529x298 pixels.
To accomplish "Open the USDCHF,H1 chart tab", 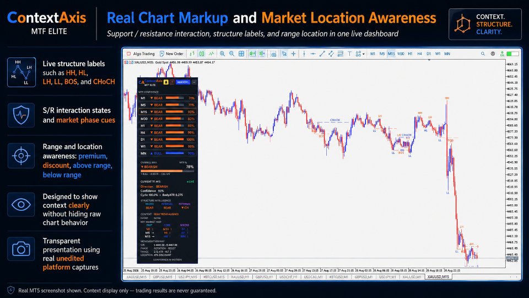I will (x=288, y=276).
